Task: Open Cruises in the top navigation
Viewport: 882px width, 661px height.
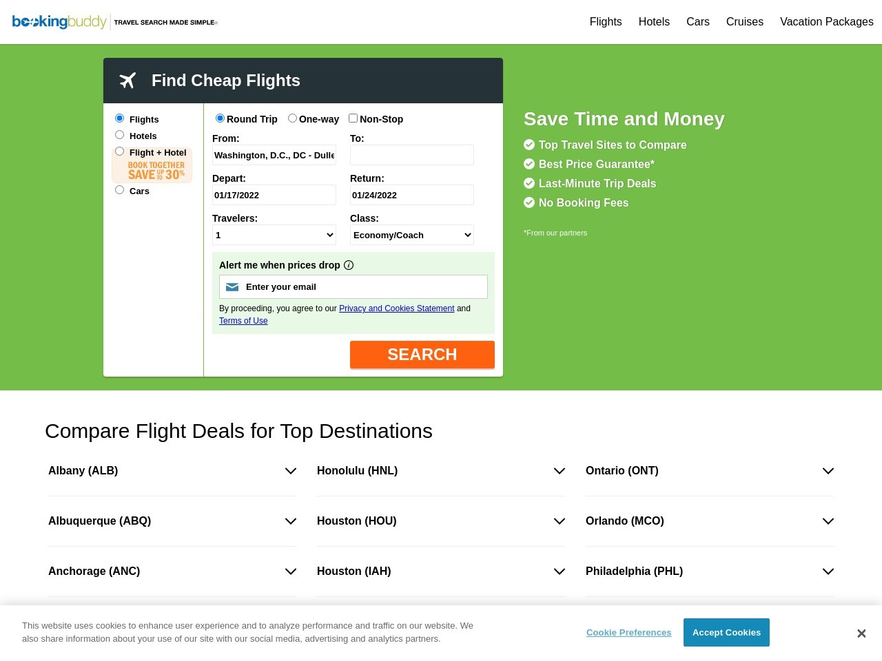Action: pos(745,22)
